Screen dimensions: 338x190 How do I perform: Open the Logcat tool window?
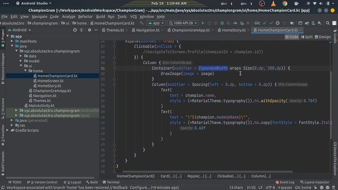pyautogui.click(x=72, y=182)
